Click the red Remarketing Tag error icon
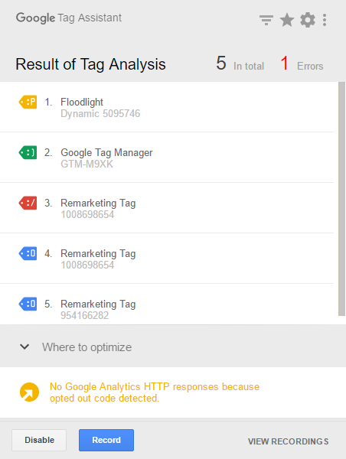Image resolution: width=346 pixels, height=459 pixels. tap(28, 203)
